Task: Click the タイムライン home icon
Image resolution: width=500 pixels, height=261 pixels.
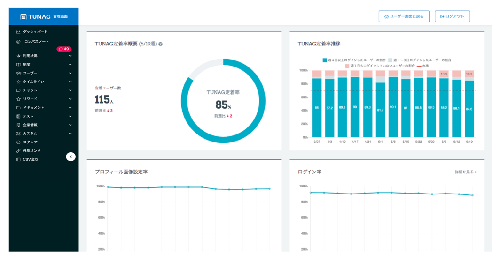Action: [18, 82]
